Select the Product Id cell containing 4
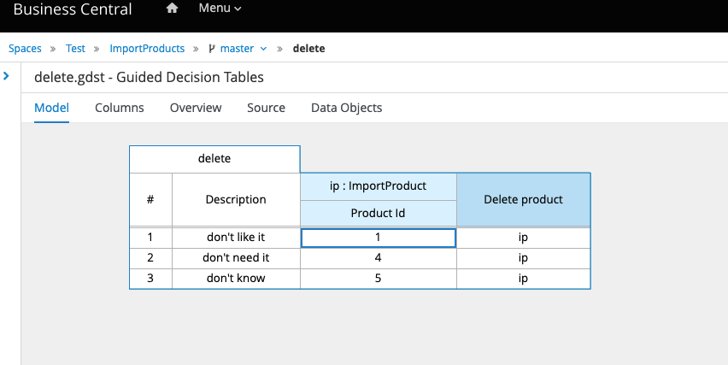The width and height of the screenshot is (728, 365). [378, 257]
